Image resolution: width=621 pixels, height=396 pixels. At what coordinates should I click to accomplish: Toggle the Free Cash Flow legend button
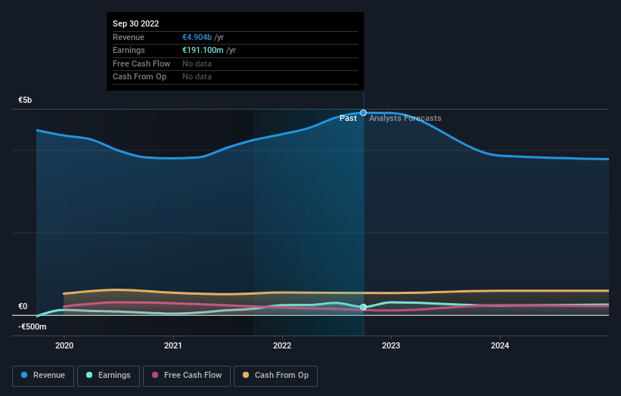pyautogui.click(x=187, y=376)
